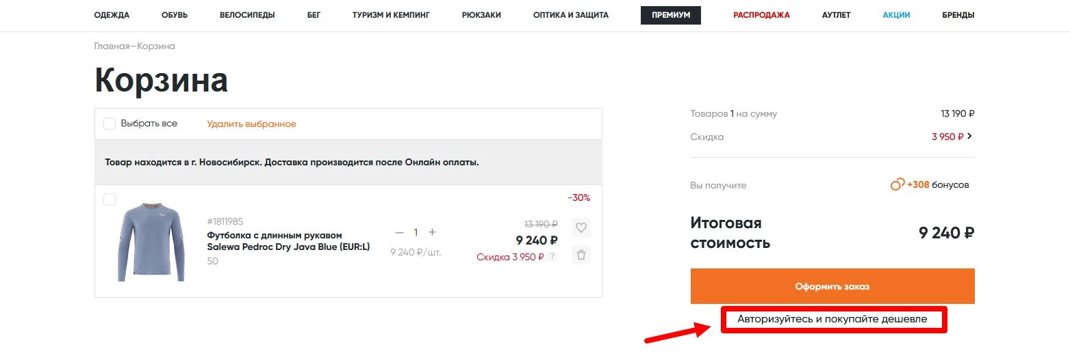This screenshot has height=362, width=1070.
Task: Open the 'ПРЕМИУМ' section
Action: tap(670, 15)
